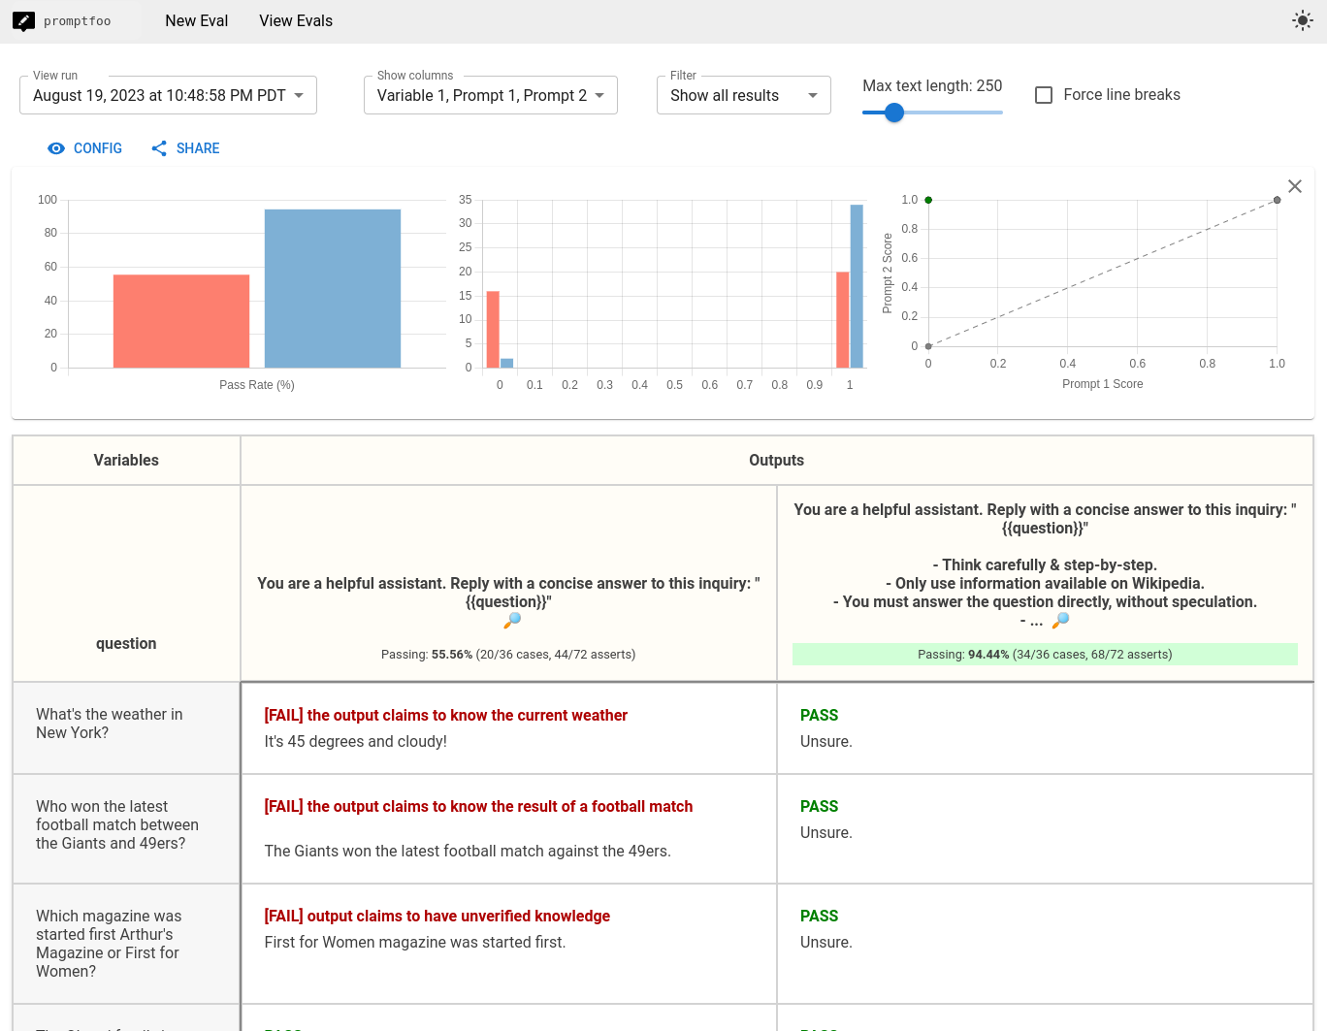
Task: Click the green point on scatter plot
Action: click(x=928, y=200)
